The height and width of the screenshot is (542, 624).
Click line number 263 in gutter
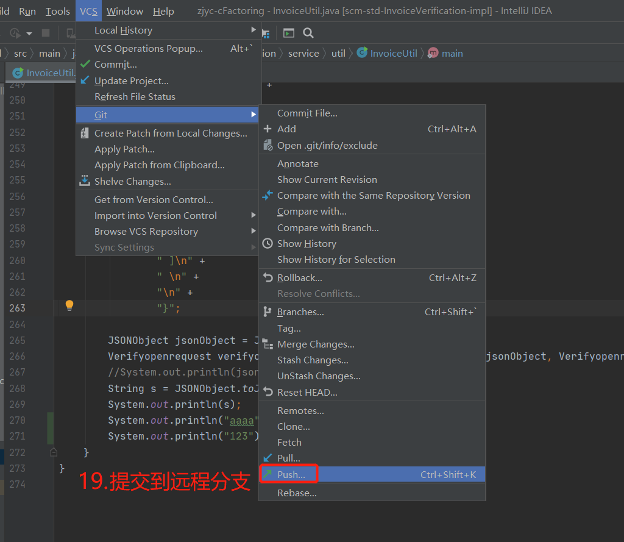click(17, 308)
